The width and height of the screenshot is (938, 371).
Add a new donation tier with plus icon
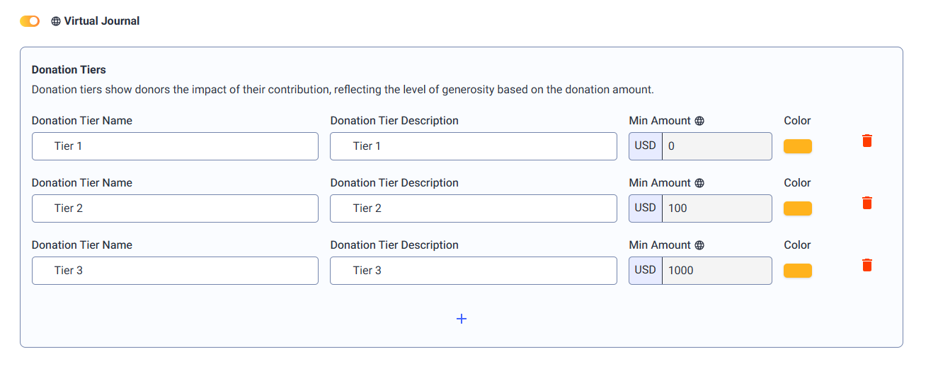(x=462, y=319)
